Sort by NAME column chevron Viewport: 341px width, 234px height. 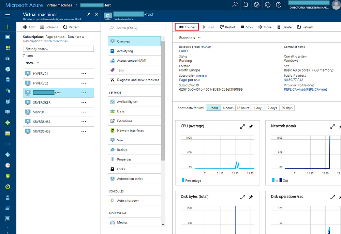pyautogui.click(x=38, y=63)
